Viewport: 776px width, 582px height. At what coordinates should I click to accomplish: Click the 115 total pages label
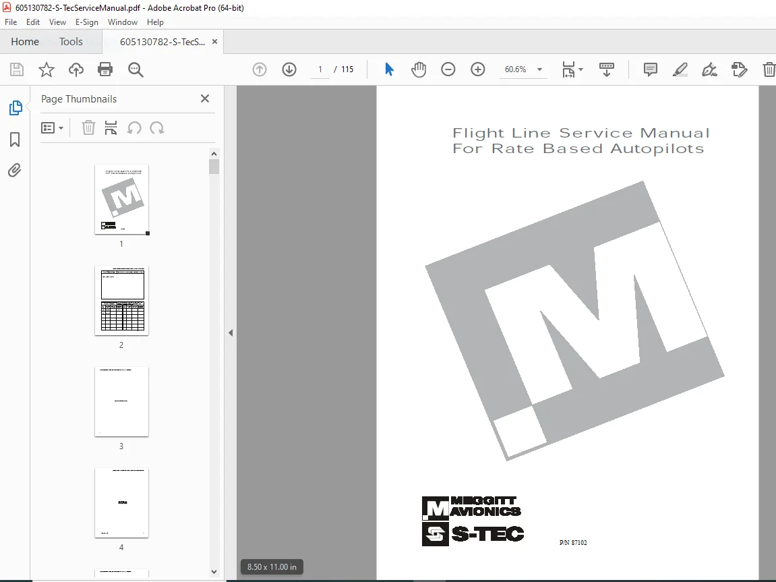[347, 69]
